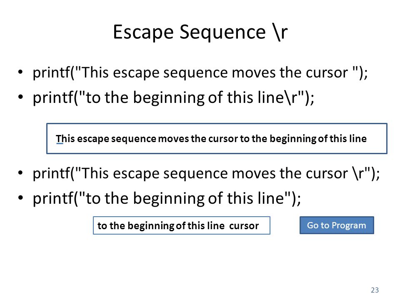Viewport: 400px width, 300px height.
Task: Click the small output box ending with cursor
Action: [x=182, y=225]
